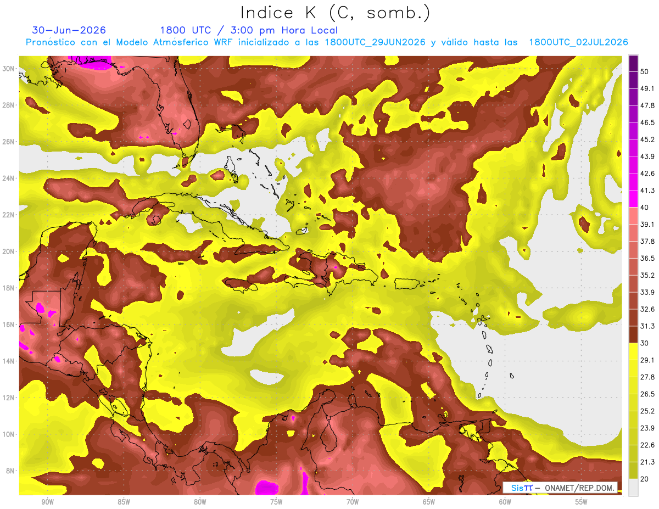Image resolution: width=659 pixels, height=509 pixels.
Task: Click the color bar label "41.3"
Action: click(x=647, y=190)
